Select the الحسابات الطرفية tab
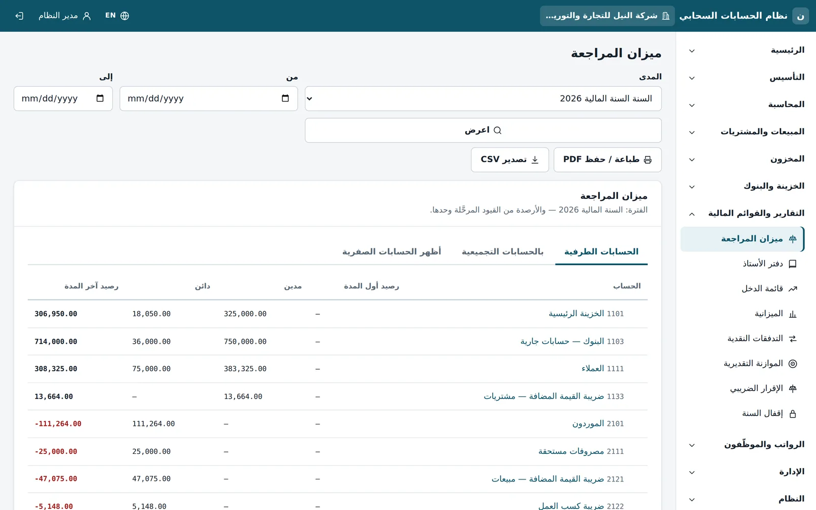816x510 pixels. click(601, 252)
